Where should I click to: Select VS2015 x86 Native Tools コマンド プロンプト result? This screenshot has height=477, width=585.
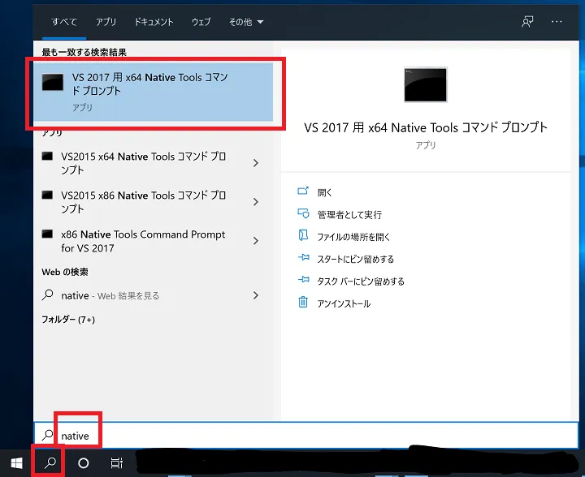tap(143, 202)
